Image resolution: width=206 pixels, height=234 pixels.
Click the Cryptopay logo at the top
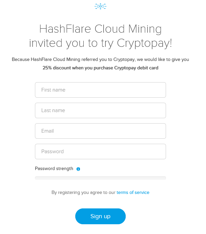(100, 6)
